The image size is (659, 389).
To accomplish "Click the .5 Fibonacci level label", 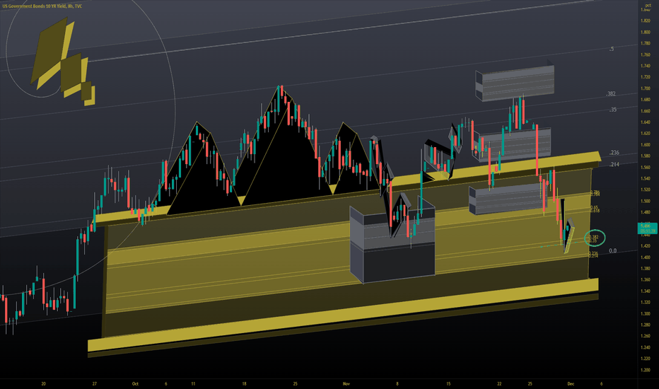I will [612, 49].
